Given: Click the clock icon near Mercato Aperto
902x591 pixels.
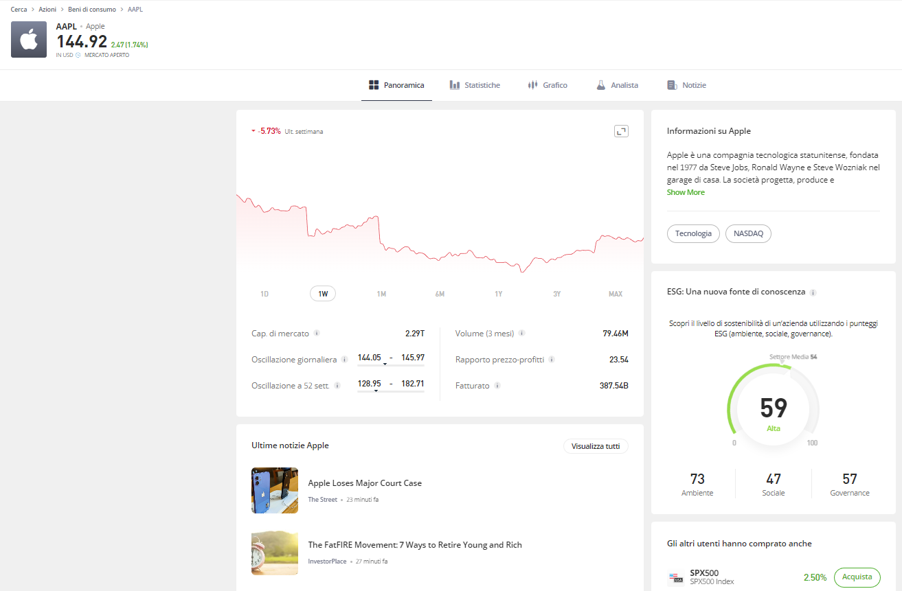Looking at the screenshot, I should tap(78, 55).
